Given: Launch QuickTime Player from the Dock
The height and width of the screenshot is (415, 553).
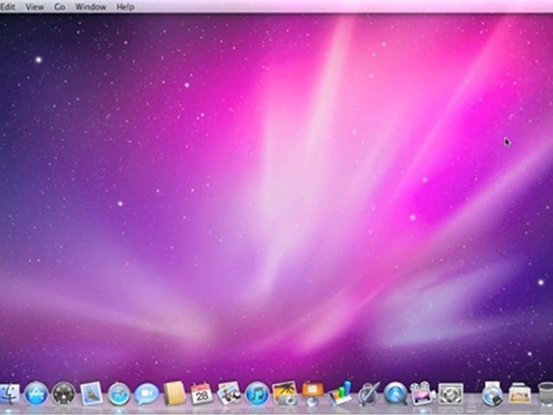Looking at the screenshot, I should pyautogui.click(x=395, y=394).
